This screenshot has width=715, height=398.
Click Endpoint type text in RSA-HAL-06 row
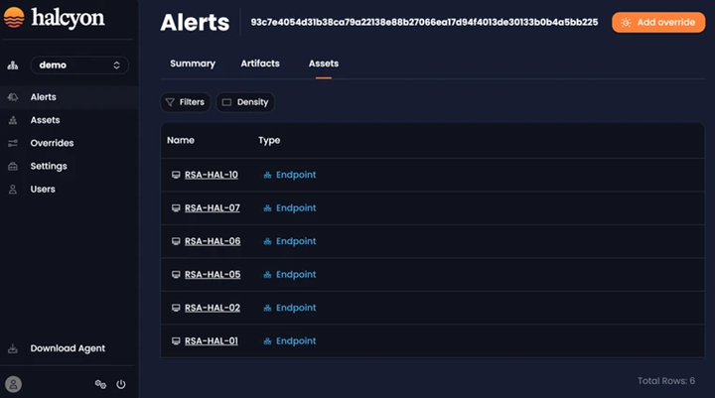tap(296, 241)
